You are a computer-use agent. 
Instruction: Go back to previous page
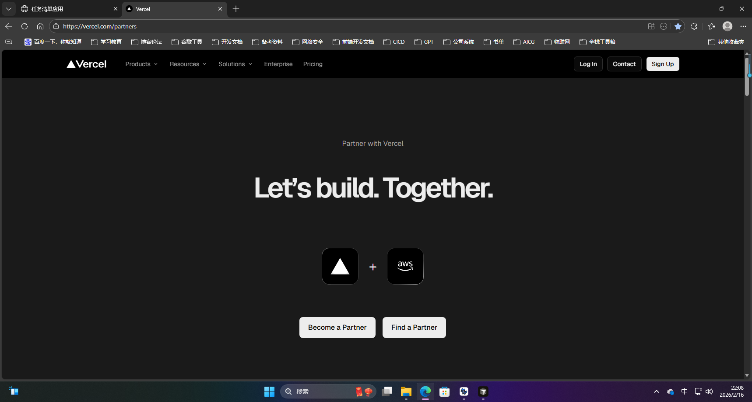point(9,26)
